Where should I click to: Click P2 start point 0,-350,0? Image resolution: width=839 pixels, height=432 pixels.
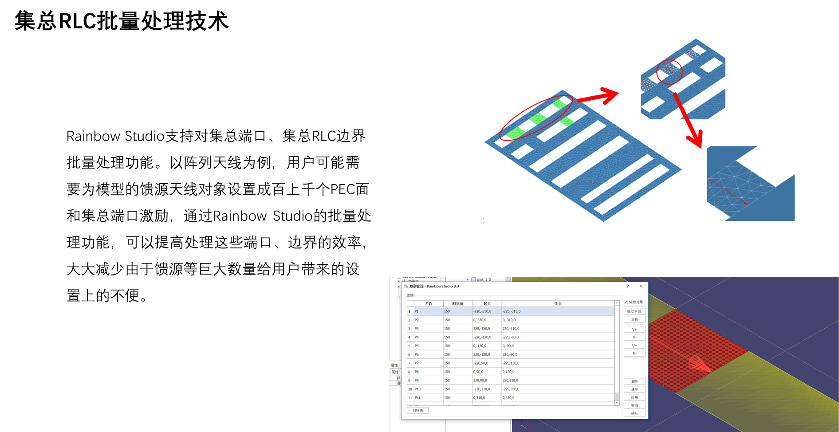pos(487,320)
